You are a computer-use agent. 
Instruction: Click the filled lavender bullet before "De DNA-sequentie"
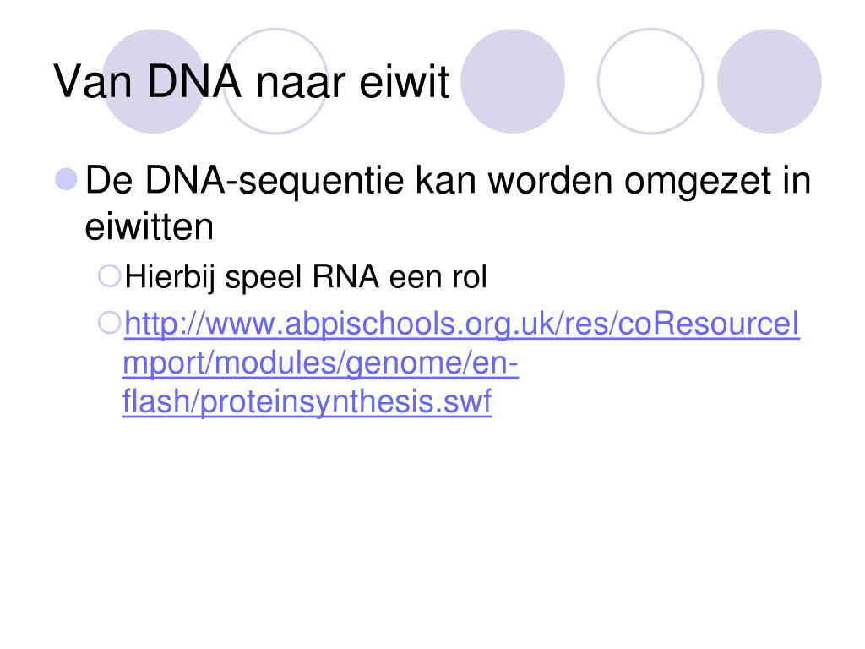point(66,179)
